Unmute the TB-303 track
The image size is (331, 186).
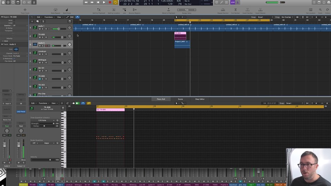tap(40, 87)
